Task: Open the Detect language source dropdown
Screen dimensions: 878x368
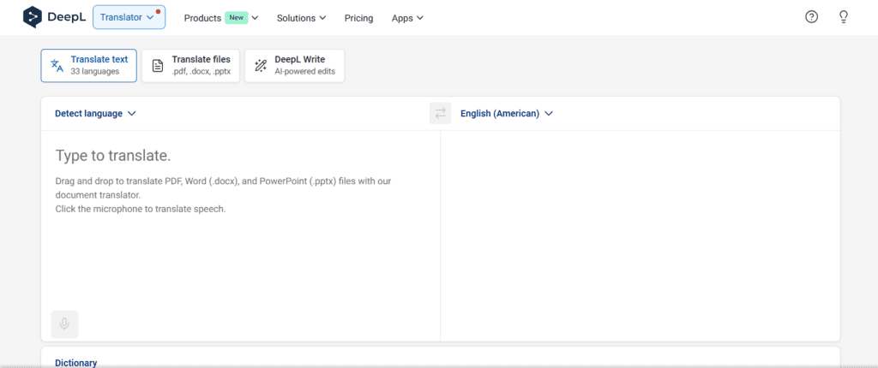Action: pos(95,114)
